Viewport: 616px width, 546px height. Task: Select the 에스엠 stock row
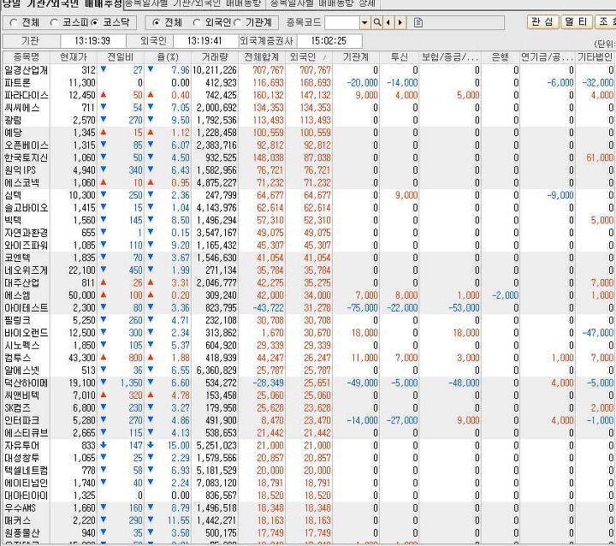[x=308, y=295]
